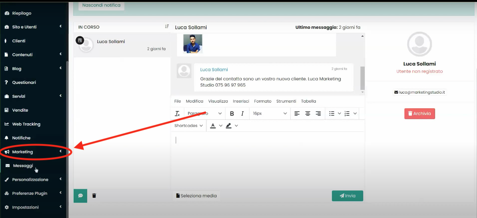Align text to the right
The height and width of the screenshot is (218, 477).
pos(318,113)
